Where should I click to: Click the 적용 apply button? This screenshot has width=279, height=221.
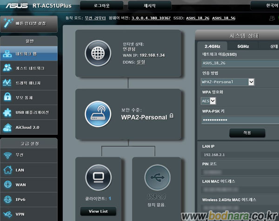[247, 133]
